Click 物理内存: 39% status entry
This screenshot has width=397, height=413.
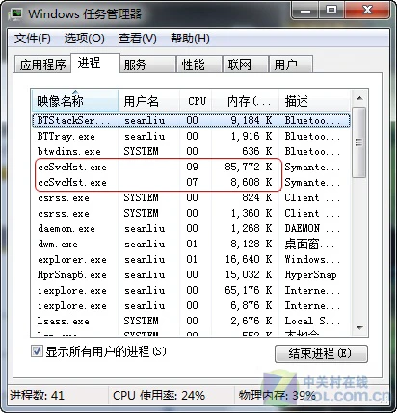pyautogui.click(x=278, y=395)
